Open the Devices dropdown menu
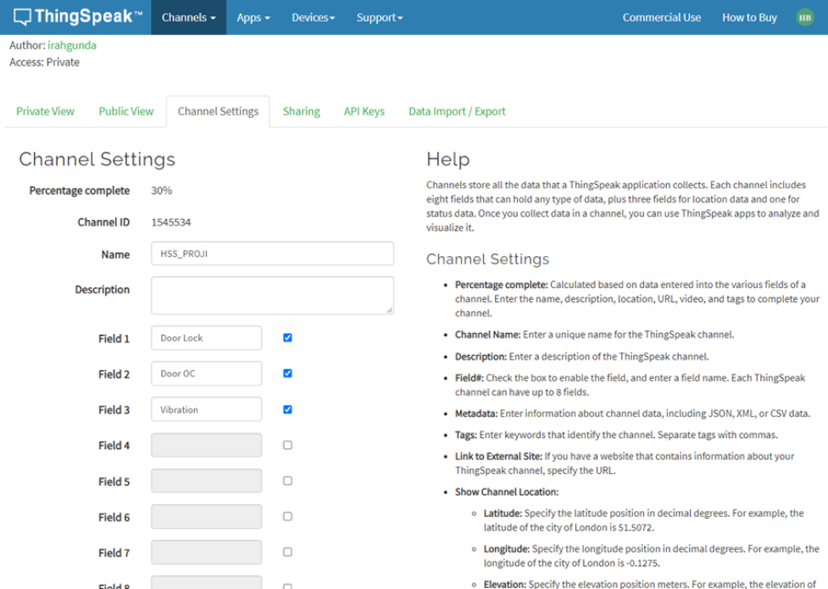This screenshot has height=589, width=828. pos(313,18)
